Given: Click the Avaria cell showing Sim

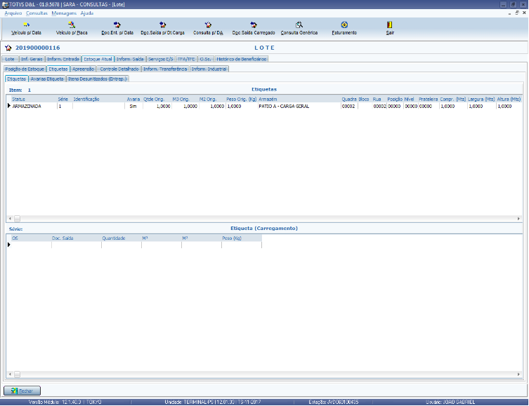Looking at the screenshot, I should pos(133,106).
